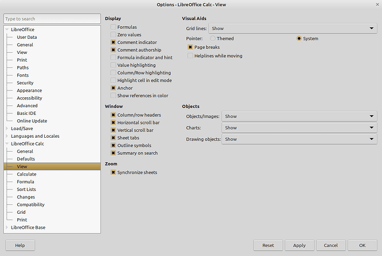Click the Reset button
The width and height of the screenshot is (382, 256).
268,245
